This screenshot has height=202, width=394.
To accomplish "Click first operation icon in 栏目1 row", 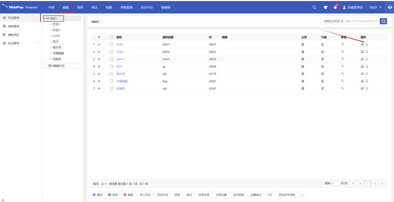I will click(x=362, y=44).
